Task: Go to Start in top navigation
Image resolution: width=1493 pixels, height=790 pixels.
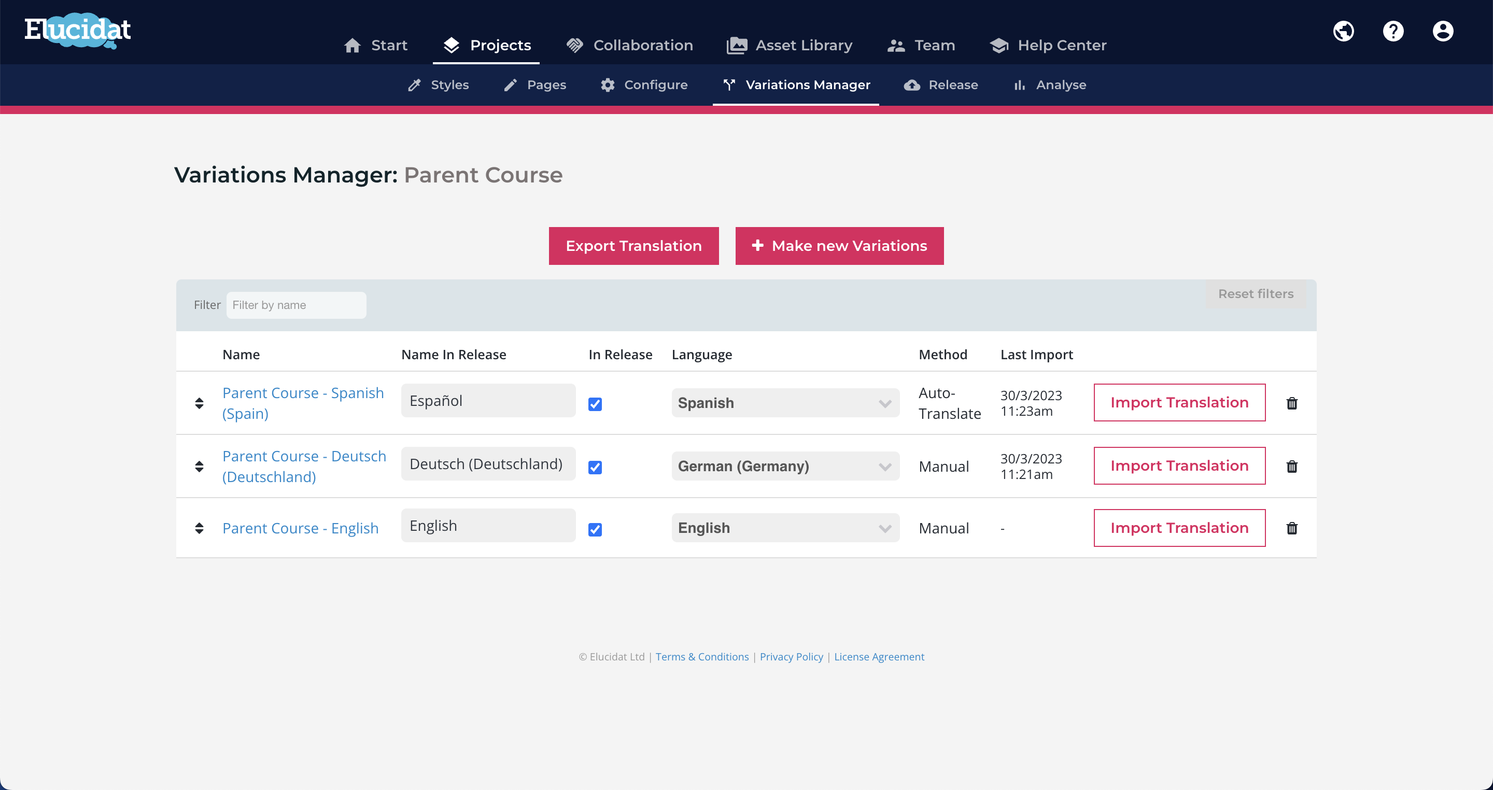Action: [375, 45]
